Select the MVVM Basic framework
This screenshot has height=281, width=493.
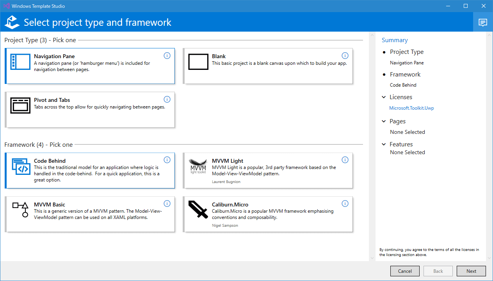[x=90, y=214]
